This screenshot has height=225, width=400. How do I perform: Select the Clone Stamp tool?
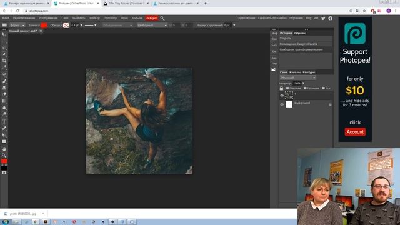pos(4,87)
